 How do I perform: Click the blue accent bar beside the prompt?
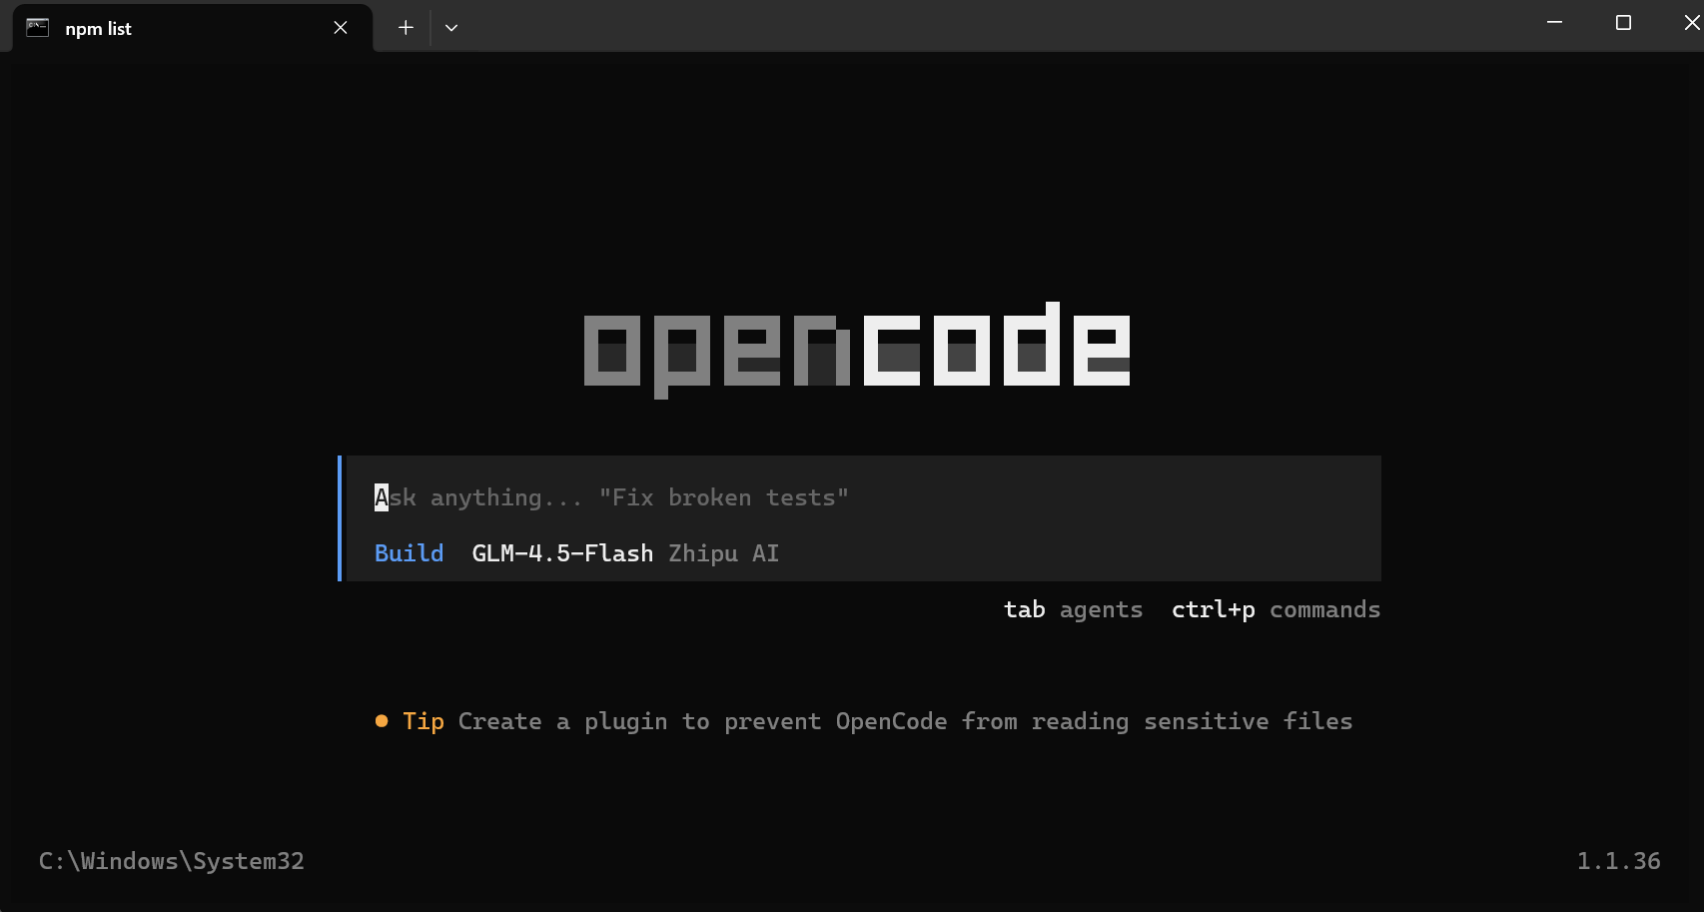click(x=341, y=517)
